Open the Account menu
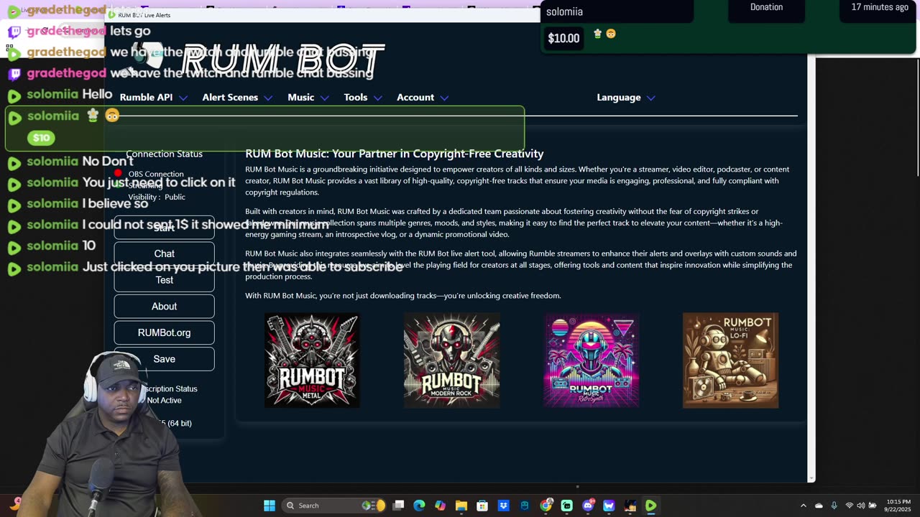920x517 pixels. [x=423, y=98]
